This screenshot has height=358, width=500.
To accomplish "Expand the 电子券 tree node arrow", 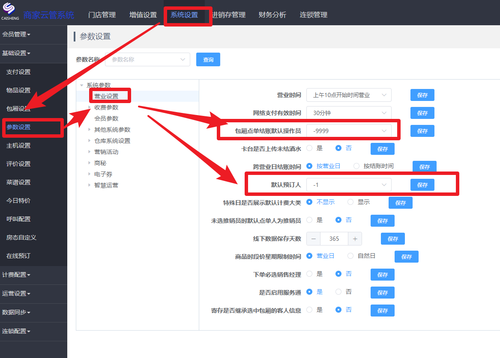I will pyautogui.click(x=89, y=174).
